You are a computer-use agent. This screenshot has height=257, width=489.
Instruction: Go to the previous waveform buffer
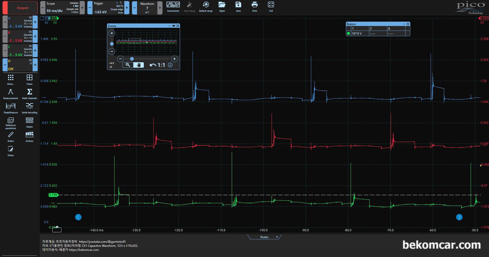coord(134,8)
